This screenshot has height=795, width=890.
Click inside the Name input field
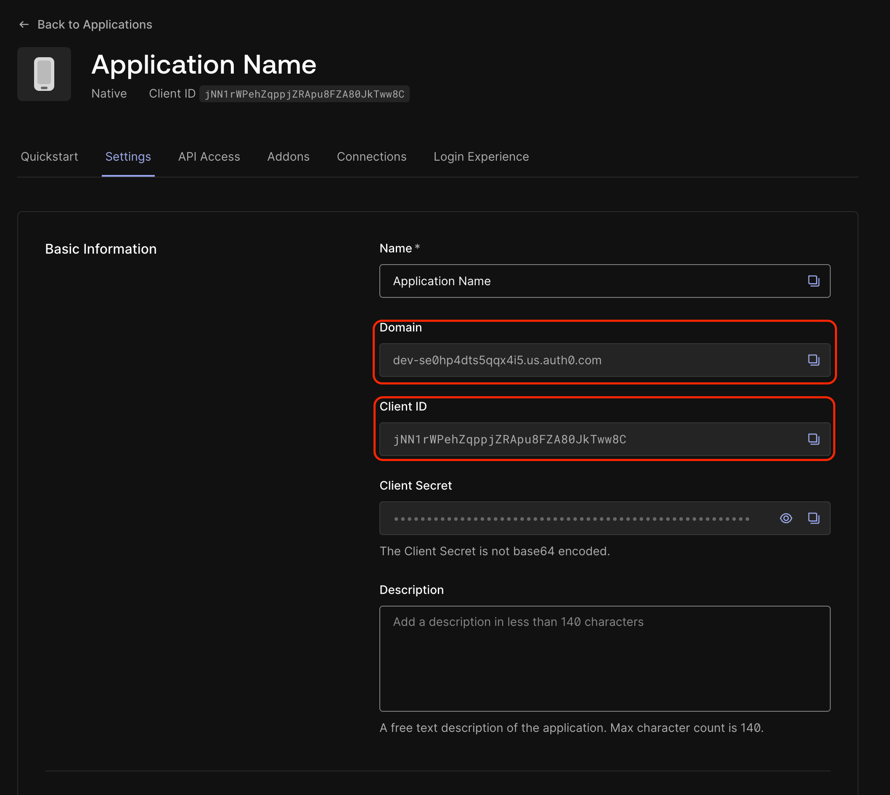605,281
